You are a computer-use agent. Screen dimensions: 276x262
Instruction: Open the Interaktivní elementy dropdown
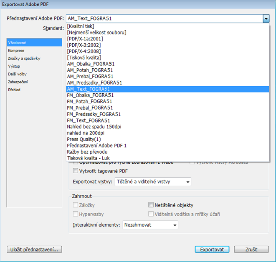(x=175, y=225)
